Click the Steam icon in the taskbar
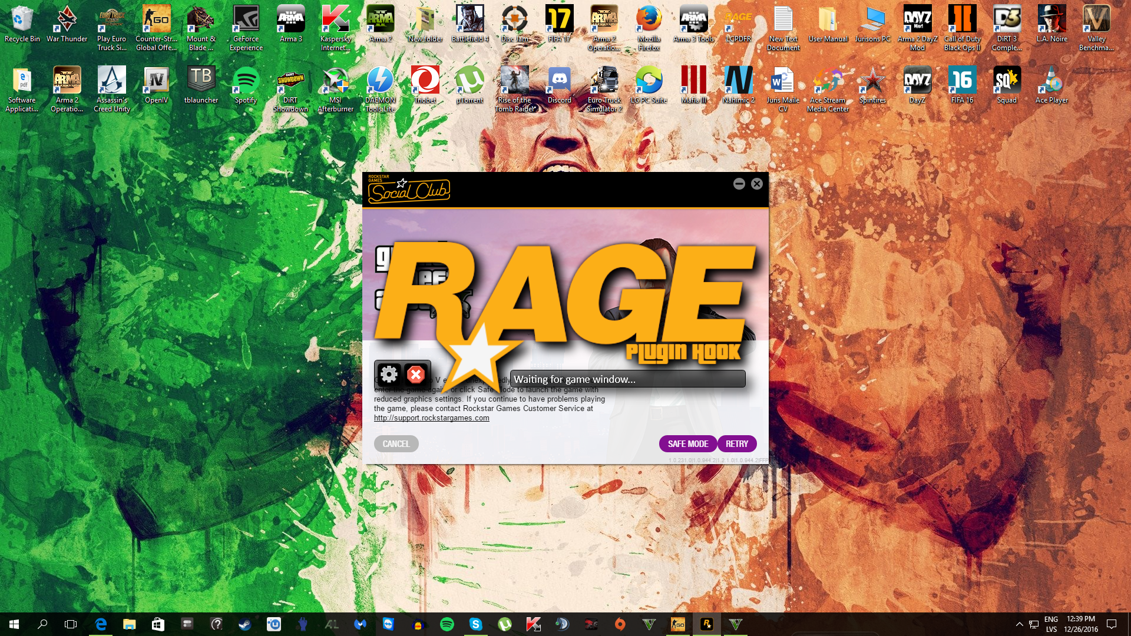1131x636 pixels. tap(244, 624)
